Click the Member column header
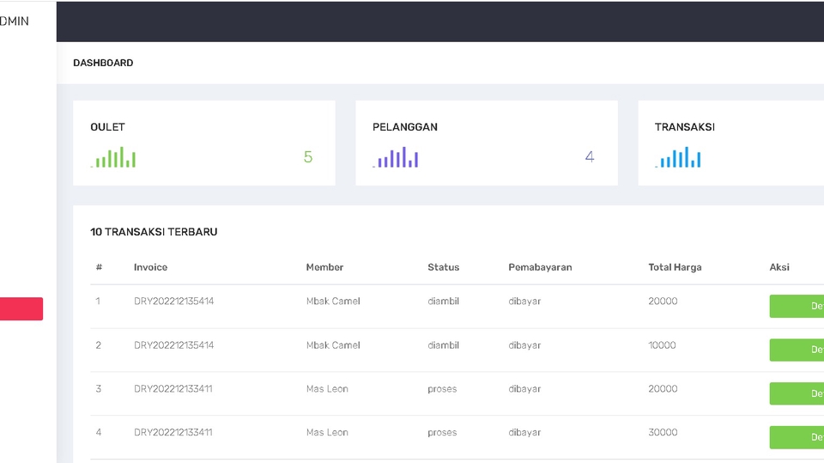The height and width of the screenshot is (463, 824). click(x=324, y=267)
